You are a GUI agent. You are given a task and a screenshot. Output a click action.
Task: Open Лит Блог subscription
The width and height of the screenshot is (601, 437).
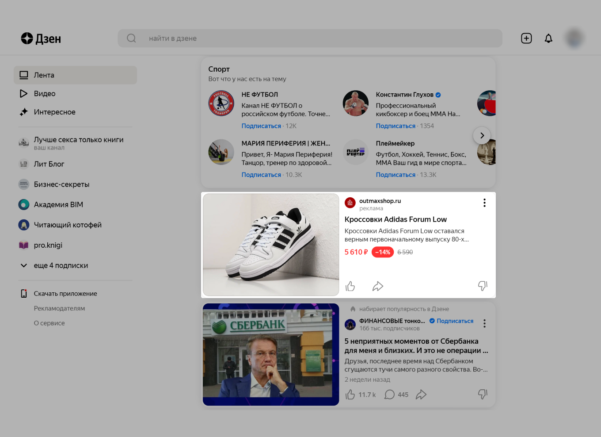point(49,164)
